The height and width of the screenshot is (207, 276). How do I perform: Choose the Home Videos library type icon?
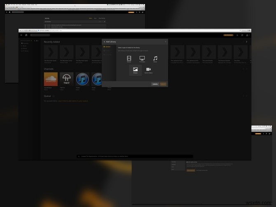pyautogui.click(x=148, y=70)
